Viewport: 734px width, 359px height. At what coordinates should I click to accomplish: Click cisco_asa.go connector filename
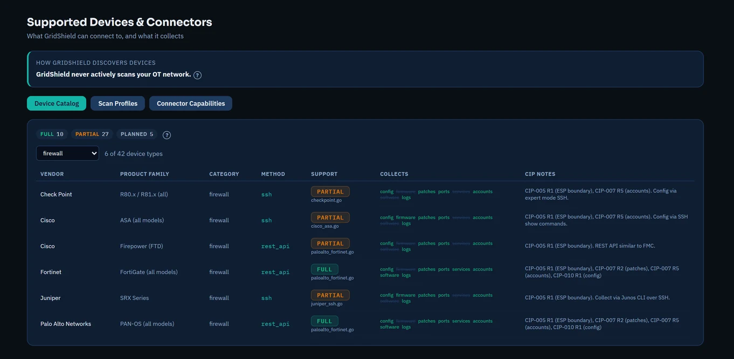pyautogui.click(x=325, y=226)
